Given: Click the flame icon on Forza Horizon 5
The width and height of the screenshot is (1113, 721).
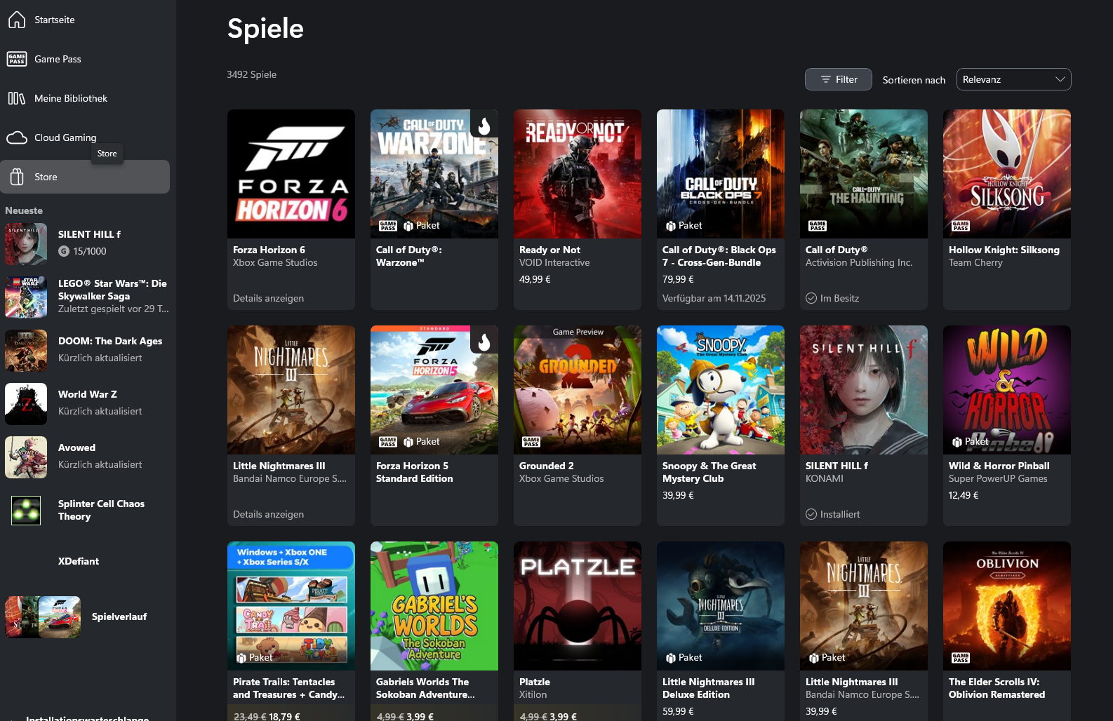Looking at the screenshot, I should pyautogui.click(x=484, y=342).
